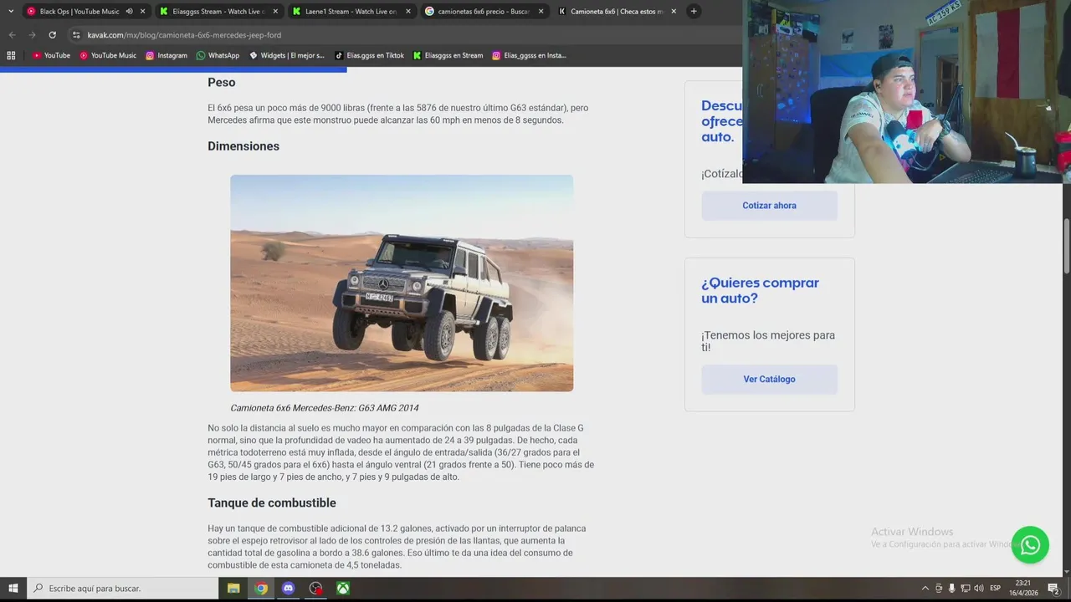Switch the ESP keyboard language indicator
The image size is (1071, 602).
tap(996, 589)
